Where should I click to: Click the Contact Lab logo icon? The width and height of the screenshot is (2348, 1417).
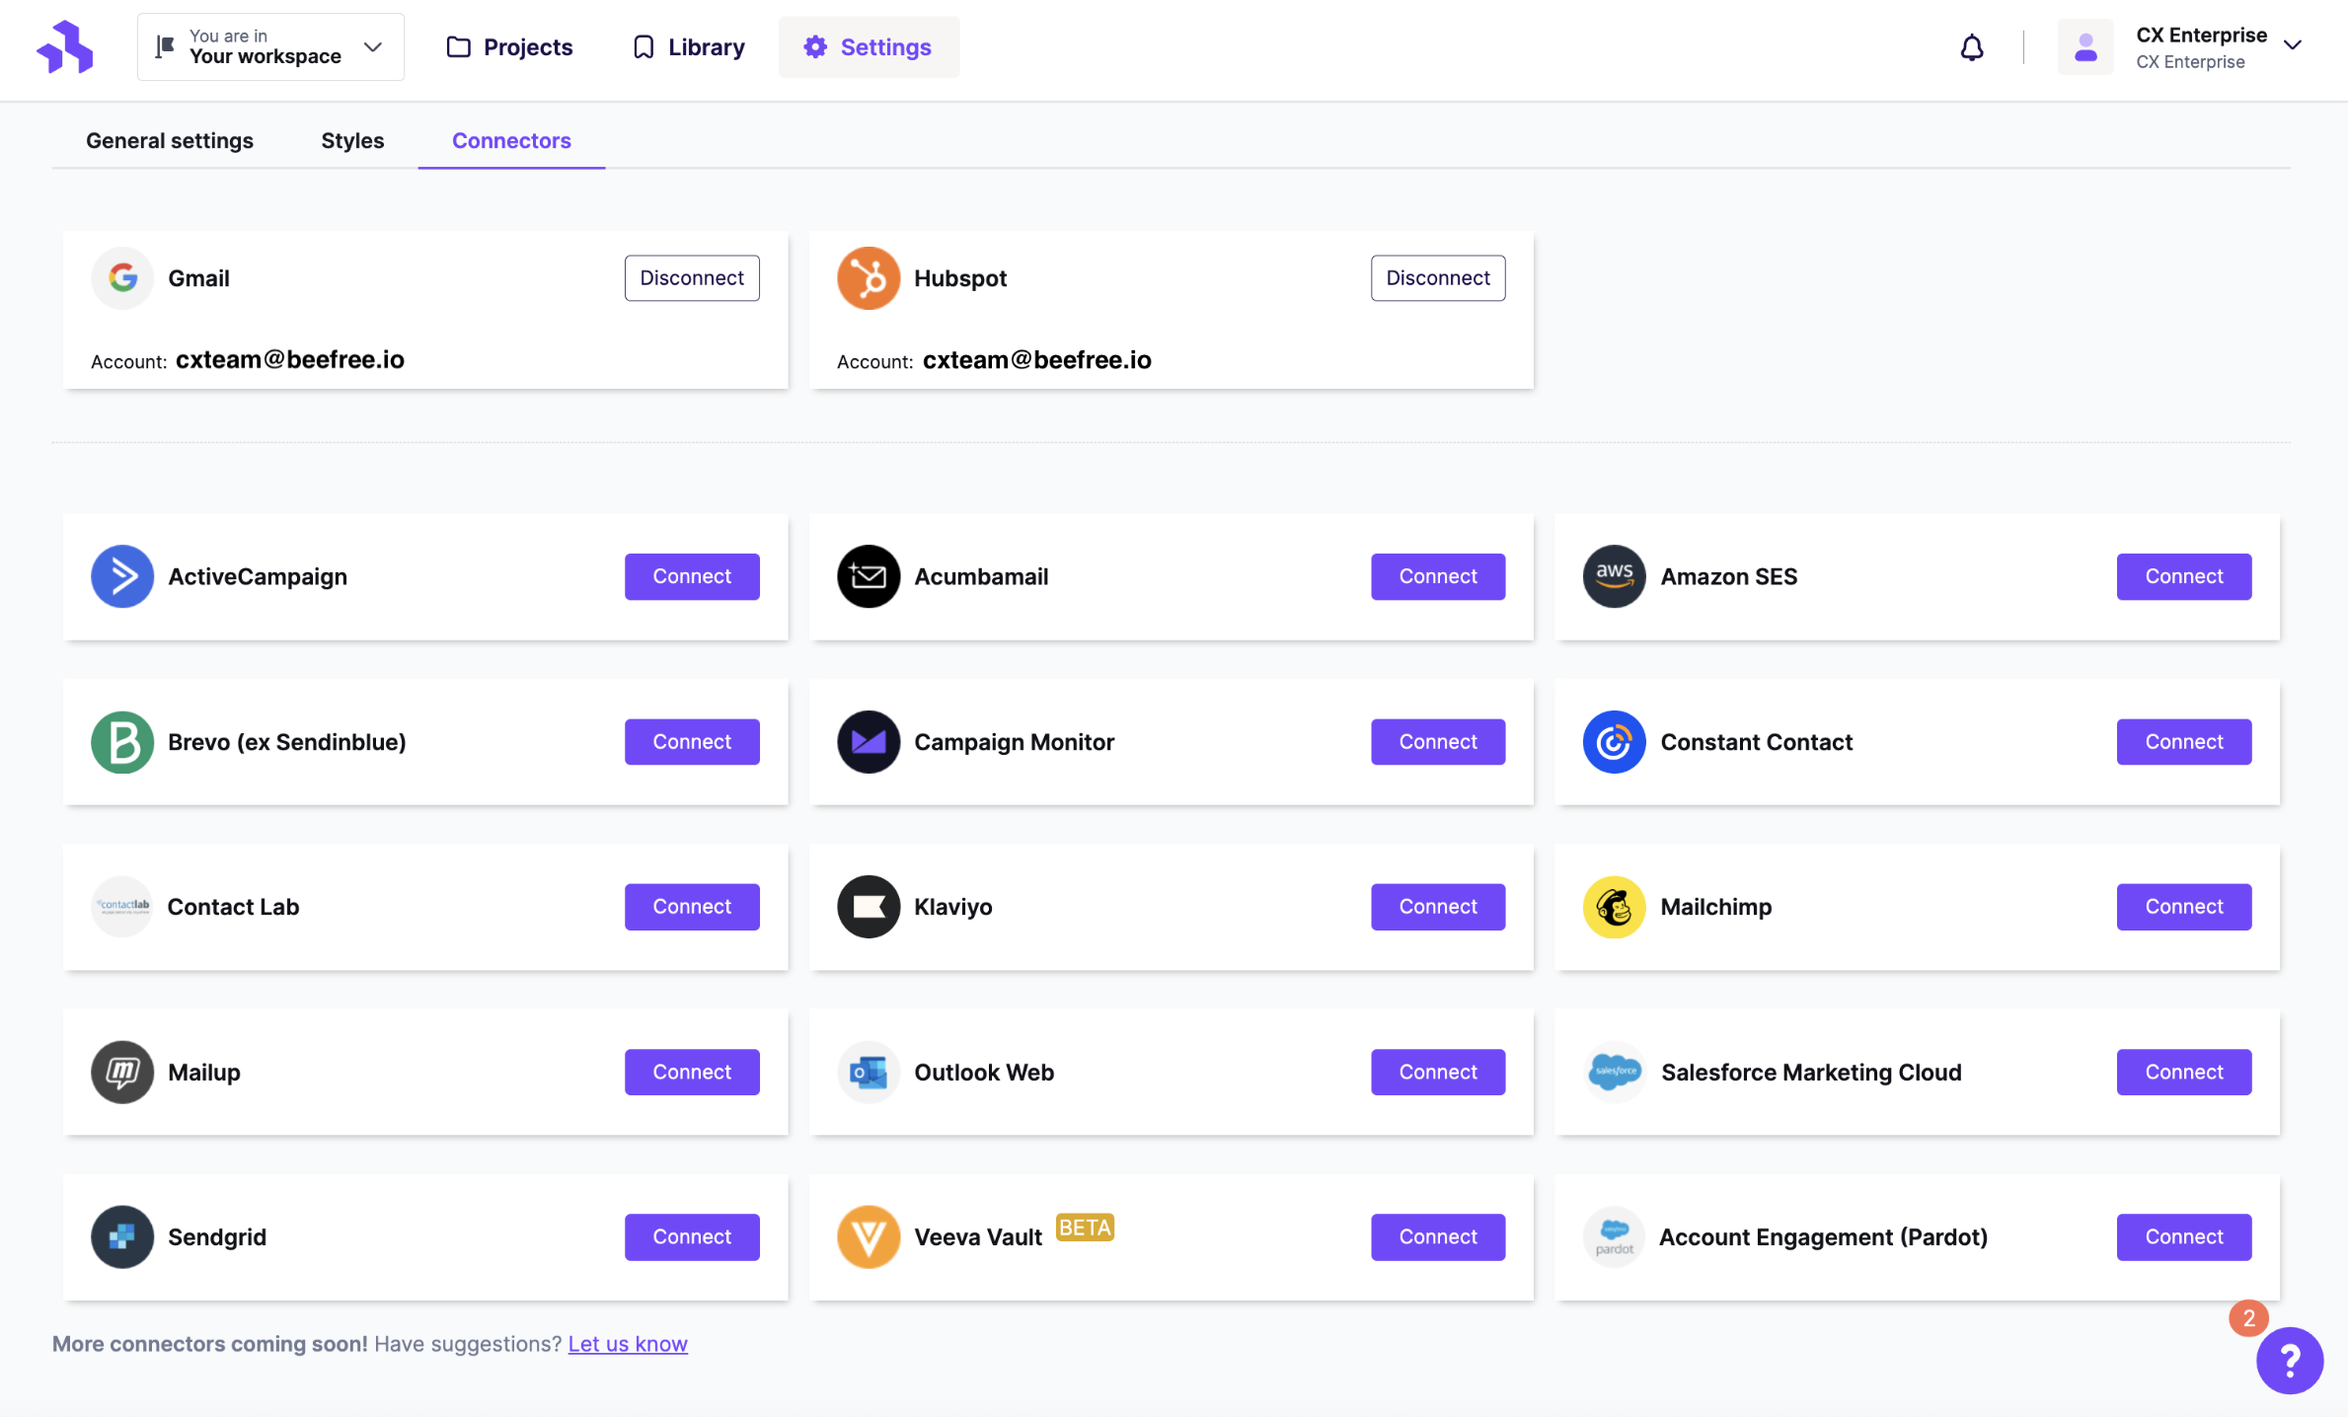click(122, 907)
